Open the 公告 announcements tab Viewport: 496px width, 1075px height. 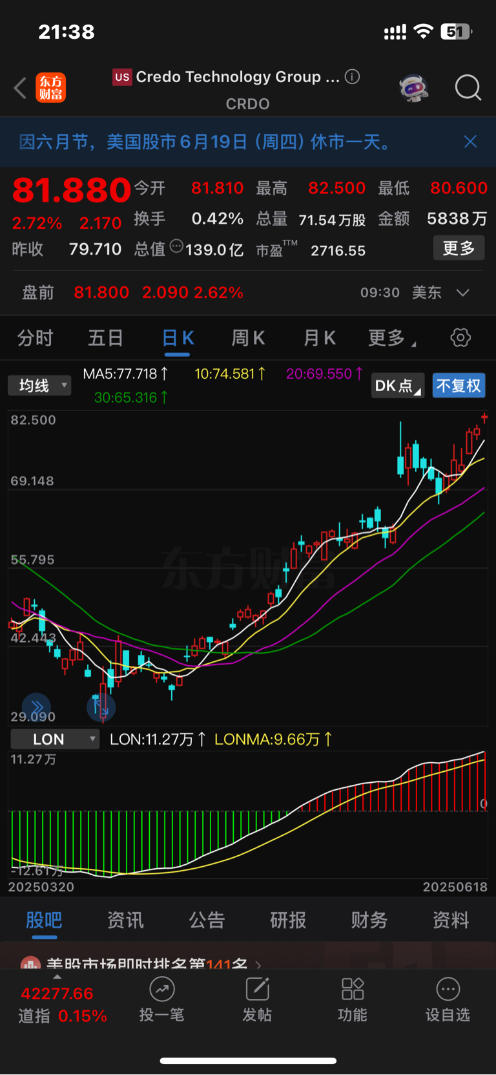point(207,920)
